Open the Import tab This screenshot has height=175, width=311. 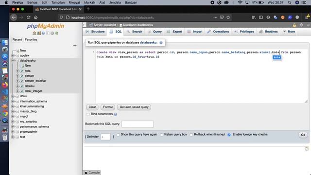coord(195,32)
